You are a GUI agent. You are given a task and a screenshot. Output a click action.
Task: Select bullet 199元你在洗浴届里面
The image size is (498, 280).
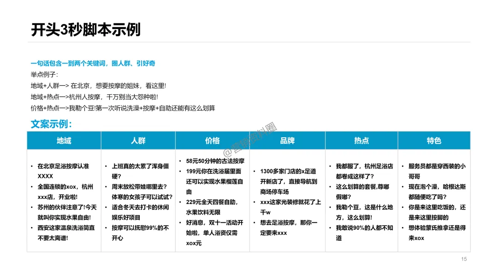click(214, 182)
